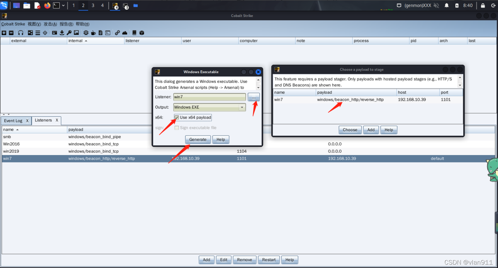
Task: Open Listeners via headphones toolbar icon
Action: [x=21, y=33]
